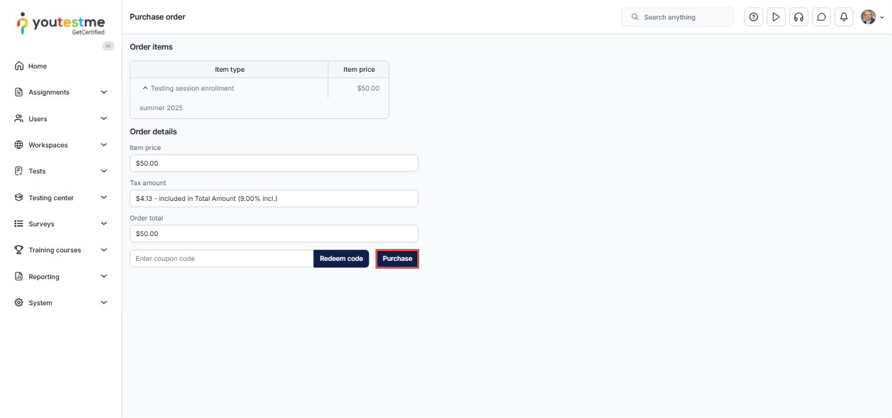
Task: Focus the Enter coupon code field
Action: [222, 259]
